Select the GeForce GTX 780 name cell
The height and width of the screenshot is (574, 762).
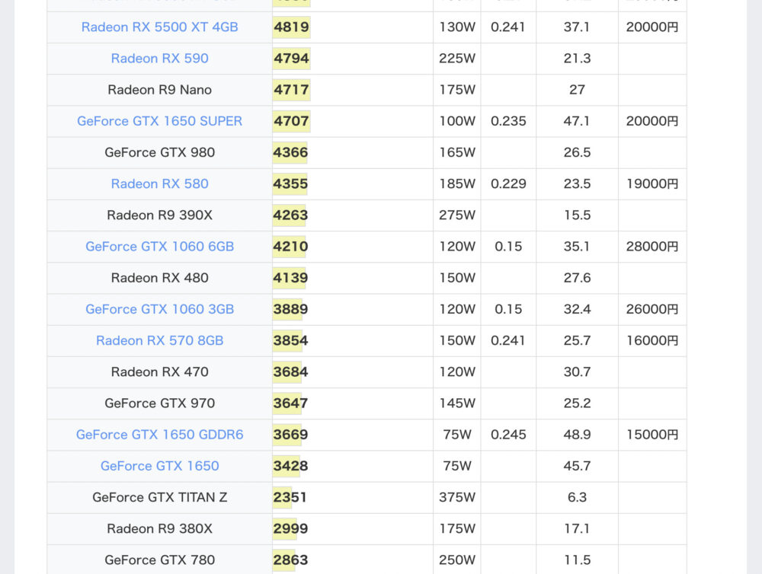pos(159,560)
